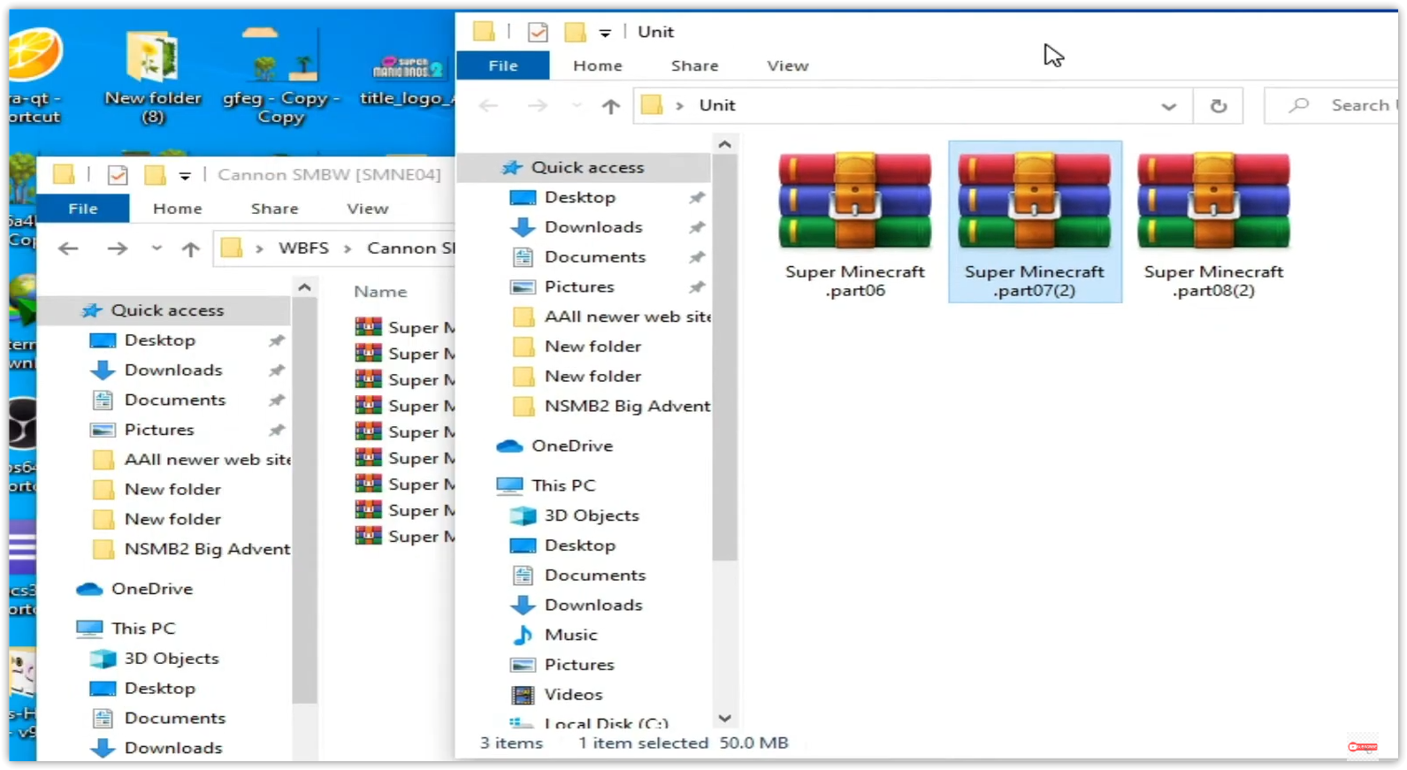The width and height of the screenshot is (1407, 770).
Task: Select the gfeg - Copy - Copy desktop icon
Action: point(281,77)
